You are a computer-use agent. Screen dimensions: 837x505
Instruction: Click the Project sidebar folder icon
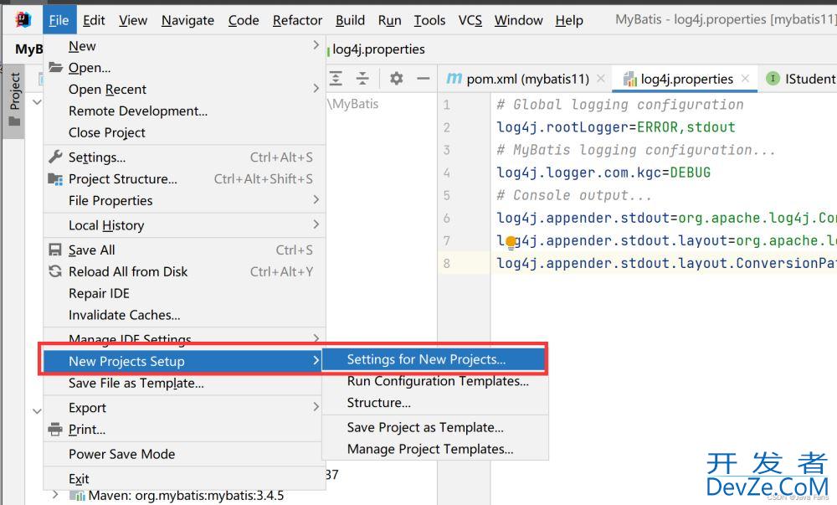pos(14,121)
